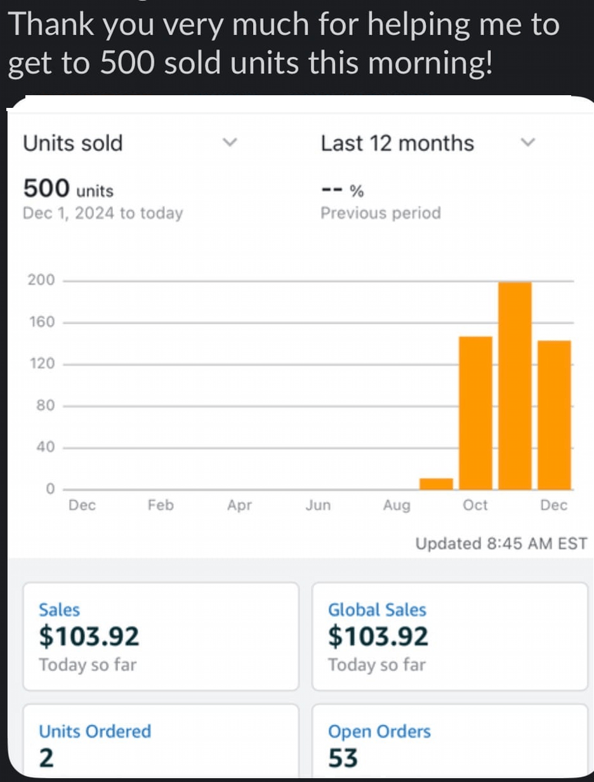594x782 pixels.
Task: Click the "Apr" x-axis label
Action: pyautogui.click(x=239, y=506)
